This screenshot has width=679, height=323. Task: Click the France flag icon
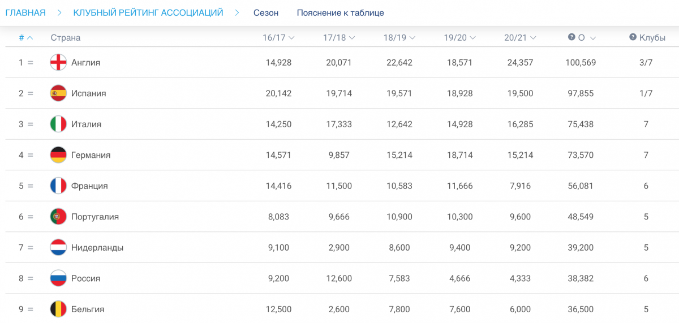pos(58,186)
